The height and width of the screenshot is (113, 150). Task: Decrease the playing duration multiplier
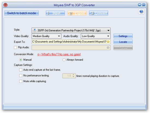click(x=73, y=77)
